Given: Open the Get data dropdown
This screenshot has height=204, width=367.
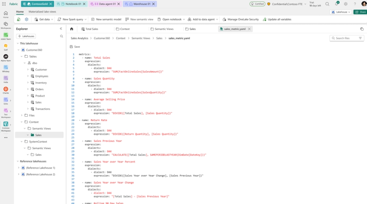Looking at the screenshot, I should point(44,19).
